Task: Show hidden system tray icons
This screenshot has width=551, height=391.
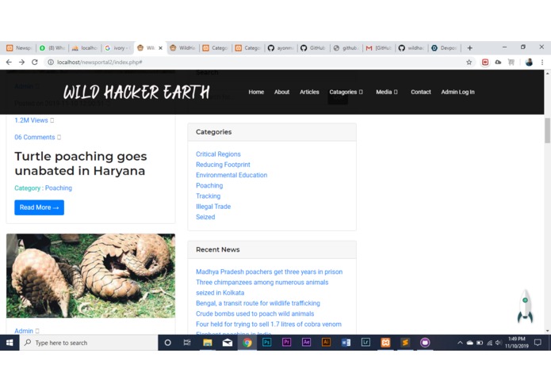Action: (460, 343)
